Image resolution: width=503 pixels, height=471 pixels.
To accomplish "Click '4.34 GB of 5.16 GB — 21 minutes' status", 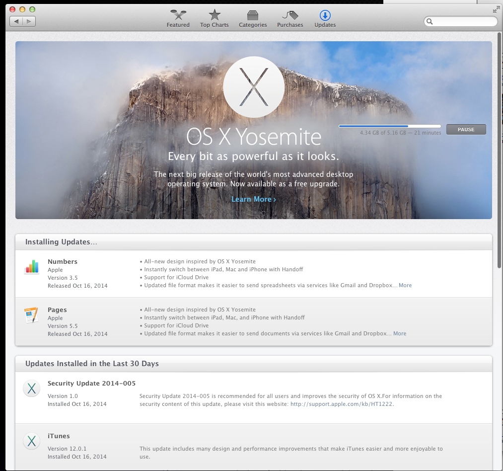I will click(400, 133).
